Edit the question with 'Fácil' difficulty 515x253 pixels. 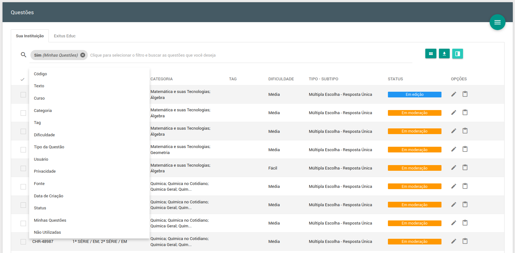coord(454,168)
